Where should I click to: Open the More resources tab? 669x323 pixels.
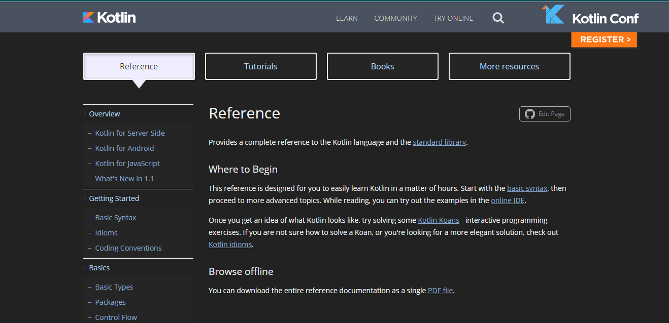pyautogui.click(x=510, y=66)
